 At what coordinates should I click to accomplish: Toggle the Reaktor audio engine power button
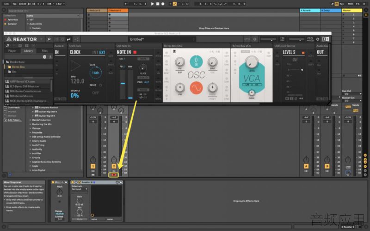pos(318,39)
